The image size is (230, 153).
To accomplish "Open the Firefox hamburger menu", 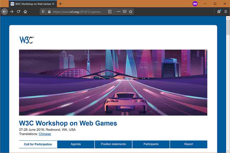I will (226, 11).
